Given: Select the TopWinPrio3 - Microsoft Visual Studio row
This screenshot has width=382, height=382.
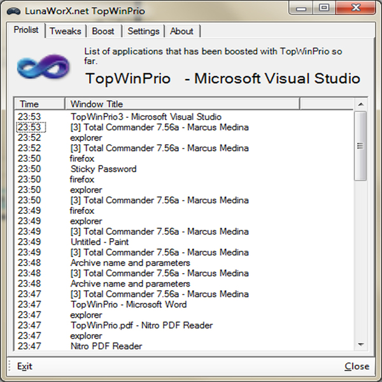Looking at the screenshot, I should coord(184,117).
